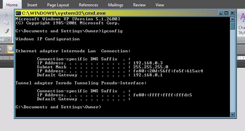Click the cmd.exe title bar icon
Screen dimensions: 245x131
18,13
